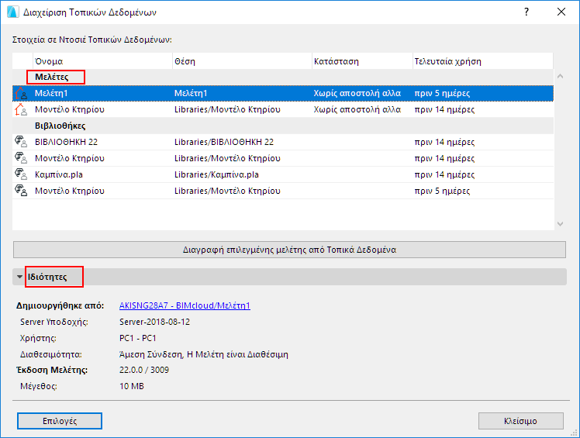
Task: Click the project icon beside Μελέτη1 row
Action: 21,93
